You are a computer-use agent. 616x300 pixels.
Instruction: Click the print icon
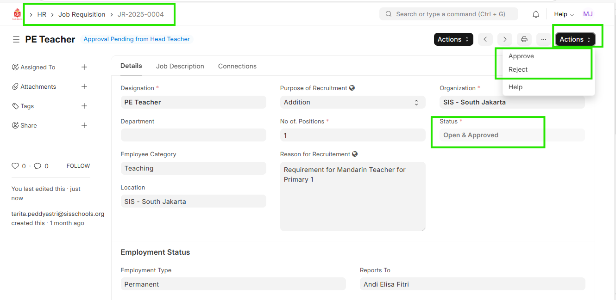(524, 39)
